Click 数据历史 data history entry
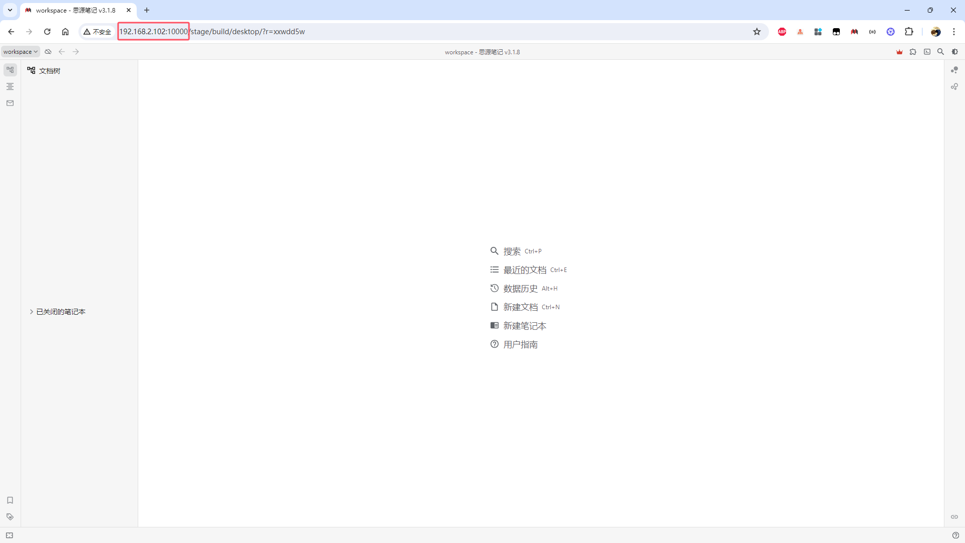Screen dimensions: 965x543 point(520,289)
